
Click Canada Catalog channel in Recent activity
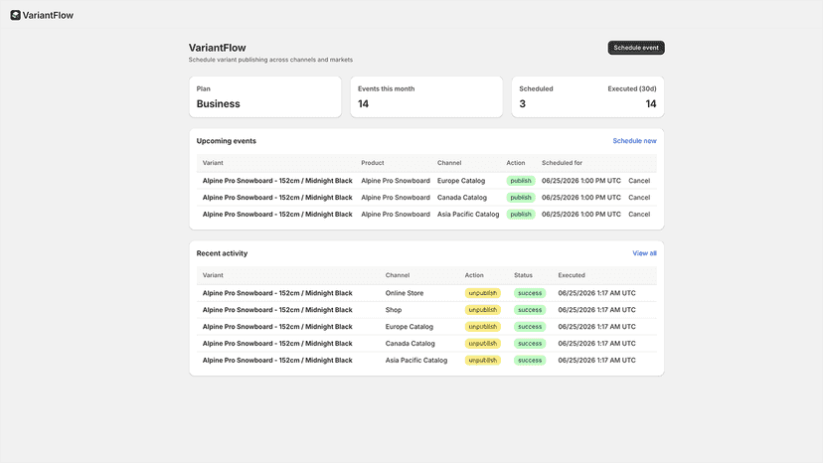(x=410, y=344)
